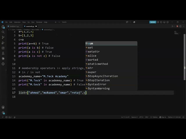Click the unsaved dot on session8.py tab
186x139 pixels.
tap(36, 26)
